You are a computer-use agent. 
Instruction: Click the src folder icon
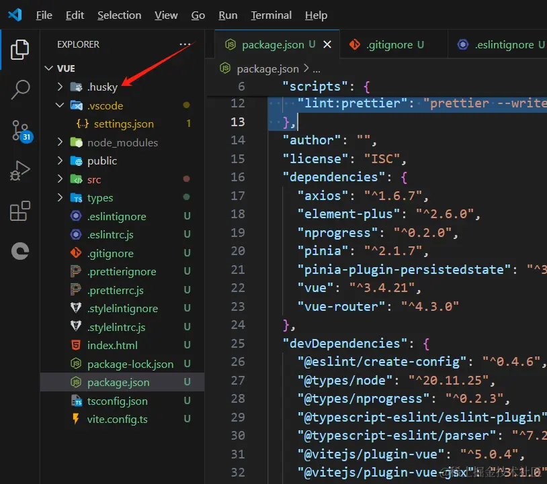click(76, 179)
